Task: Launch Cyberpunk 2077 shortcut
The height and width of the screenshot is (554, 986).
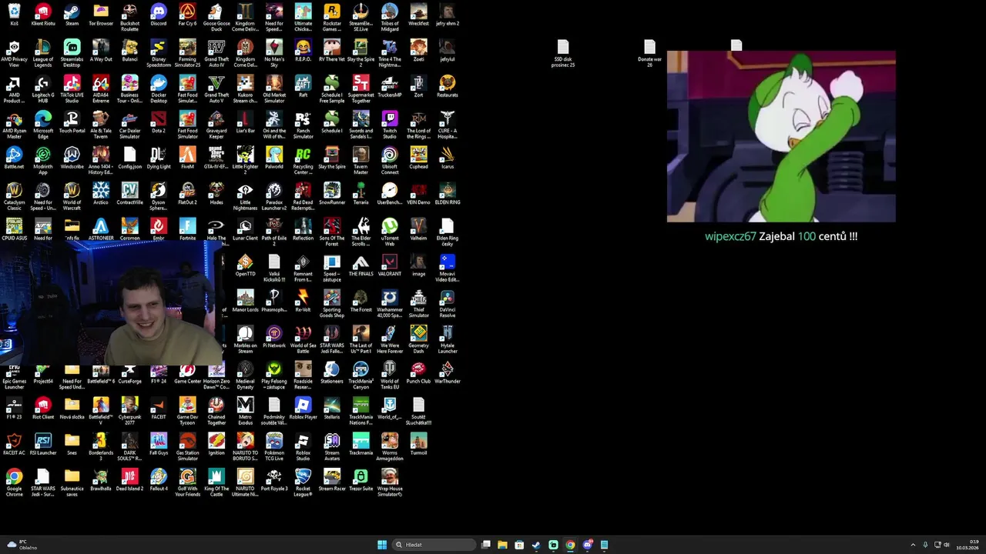Action: pyautogui.click(x=130, y=411)
